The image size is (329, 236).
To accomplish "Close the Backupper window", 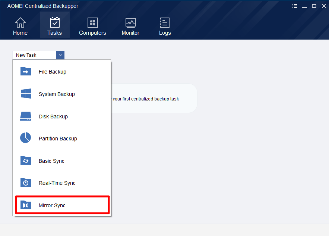I will (324, 6).
